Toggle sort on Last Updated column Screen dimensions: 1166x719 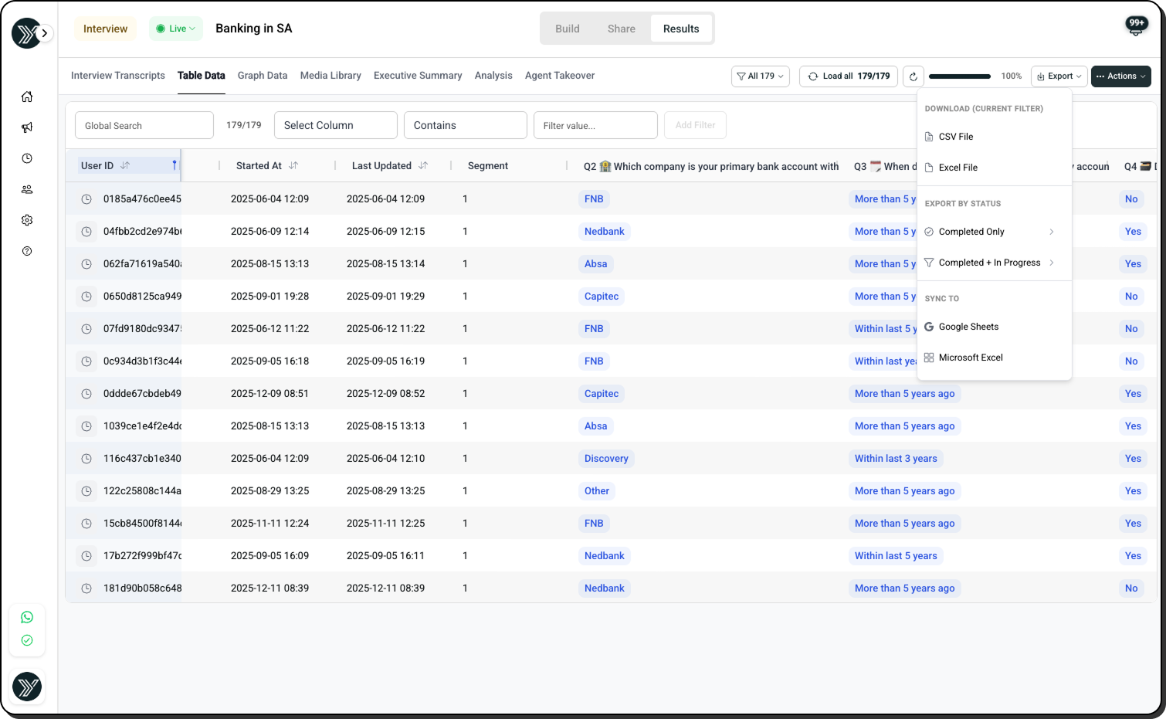click(423, 166)
